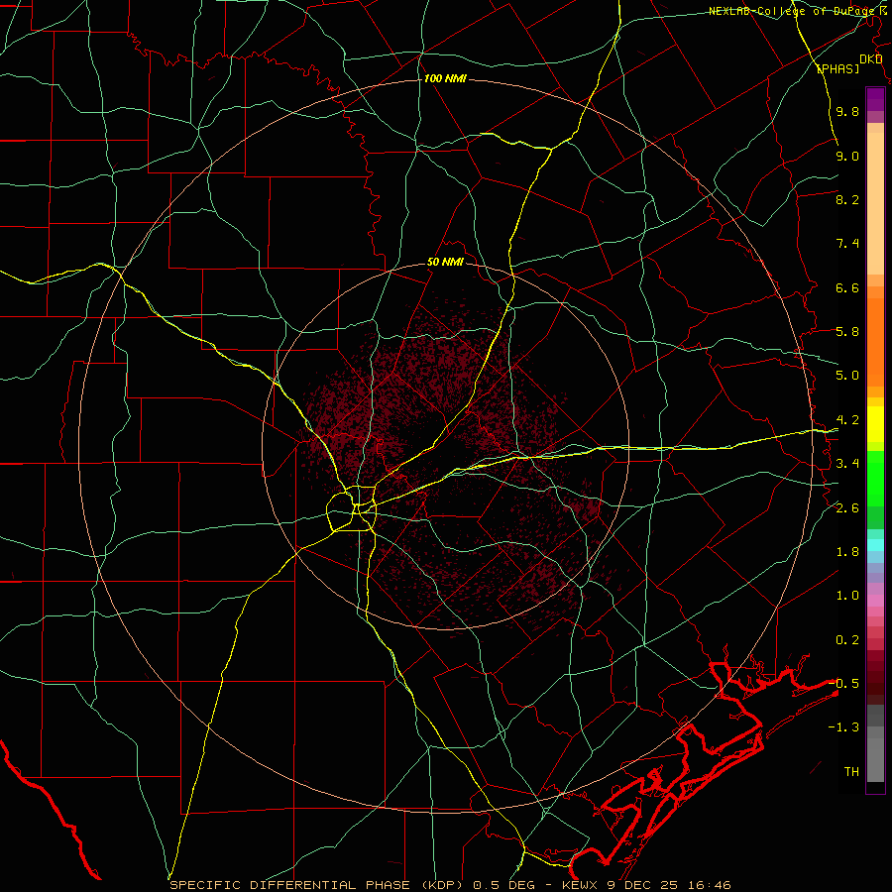Click the 0.2 value on the color scale

tap(847, 640)
